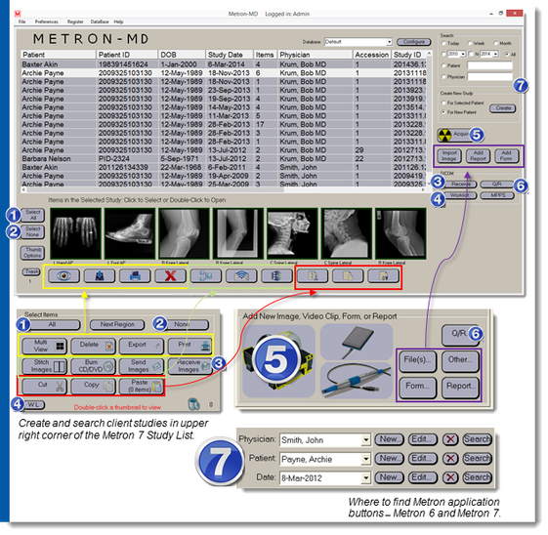The image size is (548, 535).
Task: Click the Stitch Images button
Action: pos(45,366)
